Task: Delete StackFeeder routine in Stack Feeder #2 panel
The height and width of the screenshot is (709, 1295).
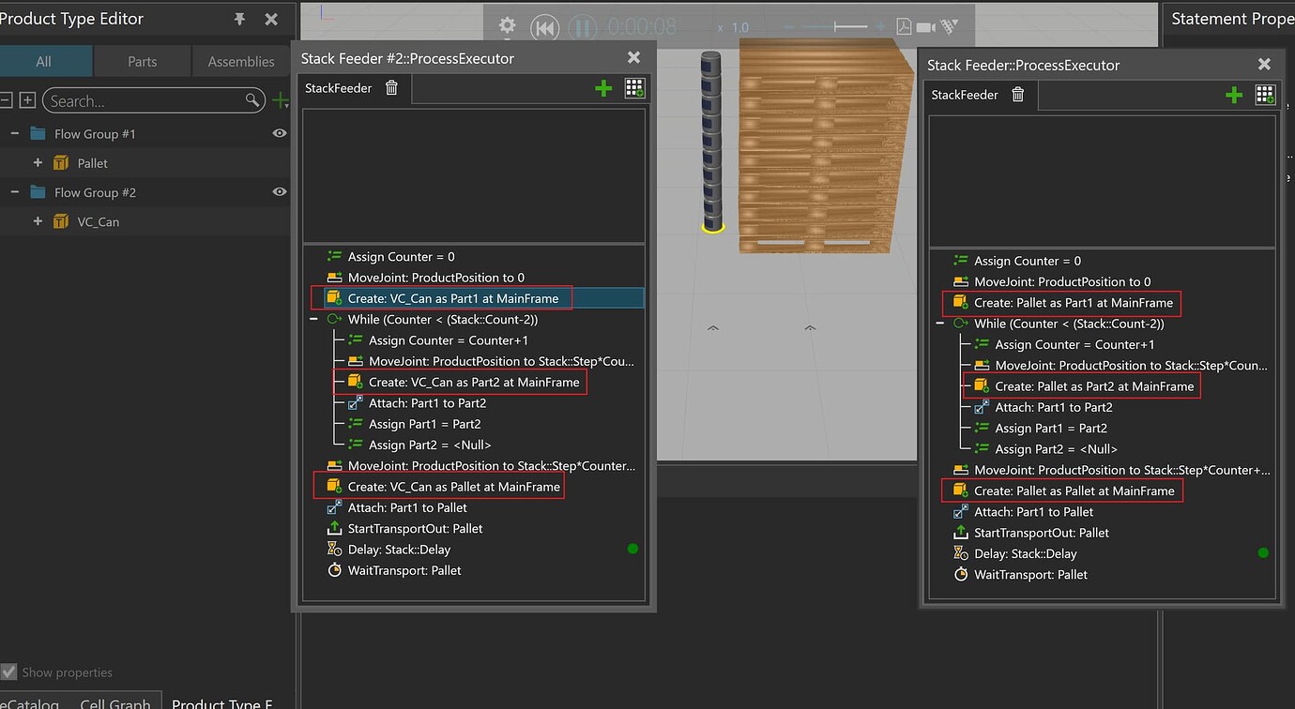Action: point(391,88)
